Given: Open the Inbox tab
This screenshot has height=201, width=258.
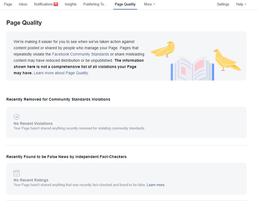Looking at the screenshot, I should tap(23, 4).
